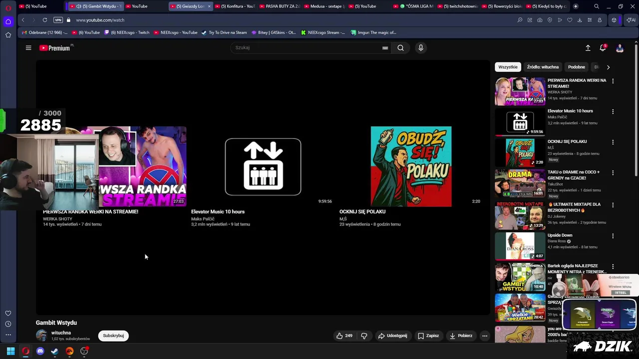Open the Opera sidebar history clock
Image resolution: width=639 pixels, height=359 pixels.
click(x=8, y=324)
